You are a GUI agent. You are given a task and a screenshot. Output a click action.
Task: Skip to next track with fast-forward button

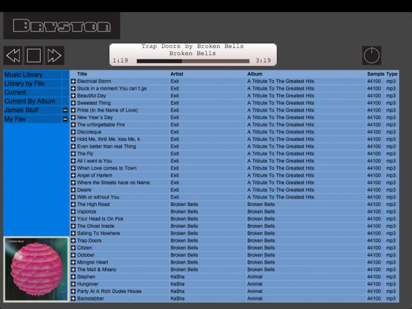(55, 56)
